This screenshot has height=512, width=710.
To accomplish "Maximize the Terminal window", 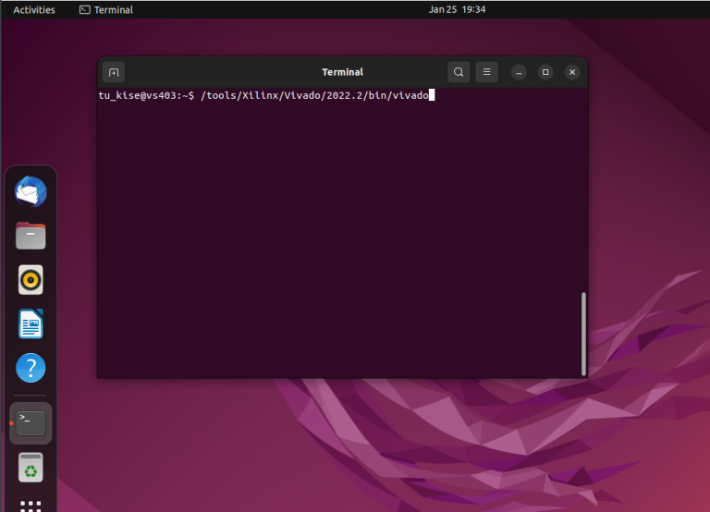I will (x=545, y=72).
